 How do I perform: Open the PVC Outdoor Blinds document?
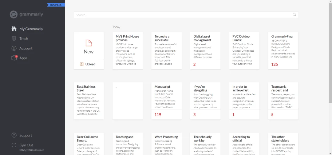click(244, 51)
